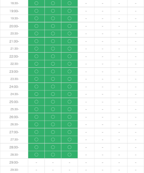The height and width of the screenshot is (173, 144).
Task: Select the 28:30 circle in third green column
Action: (x=69, y=155)
